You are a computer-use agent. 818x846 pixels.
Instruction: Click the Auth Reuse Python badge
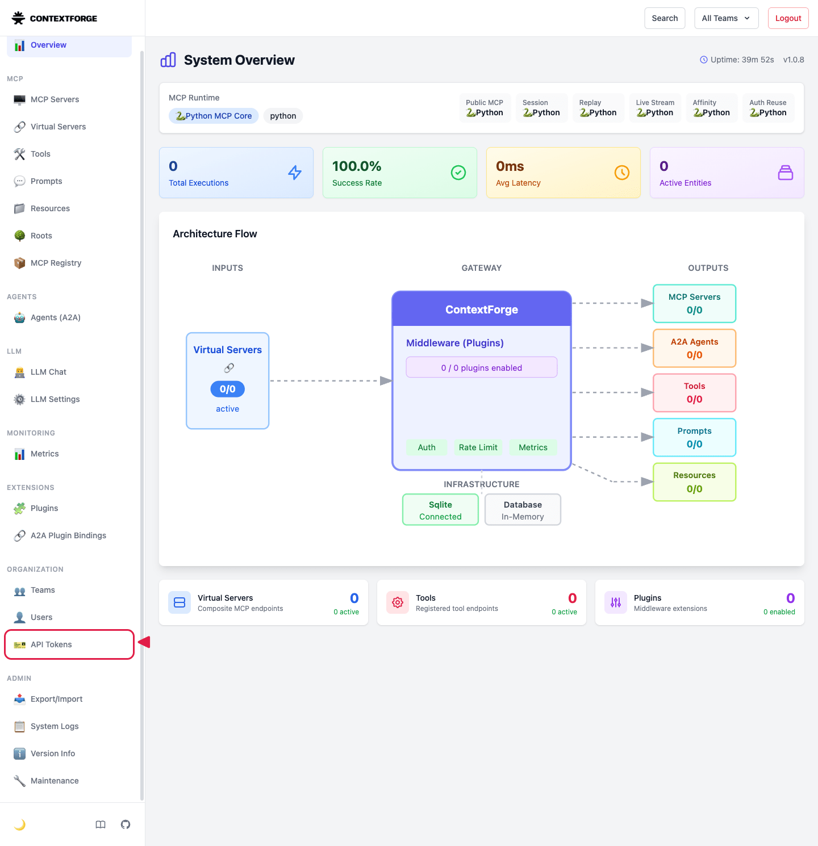click(768, 108)
